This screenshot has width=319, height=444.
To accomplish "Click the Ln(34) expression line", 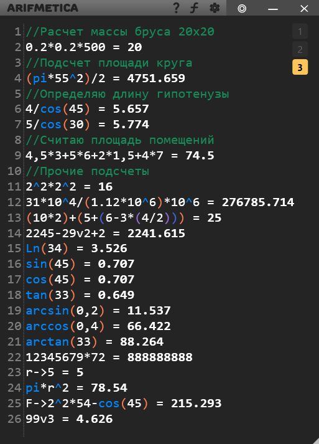I will (76, 248).
